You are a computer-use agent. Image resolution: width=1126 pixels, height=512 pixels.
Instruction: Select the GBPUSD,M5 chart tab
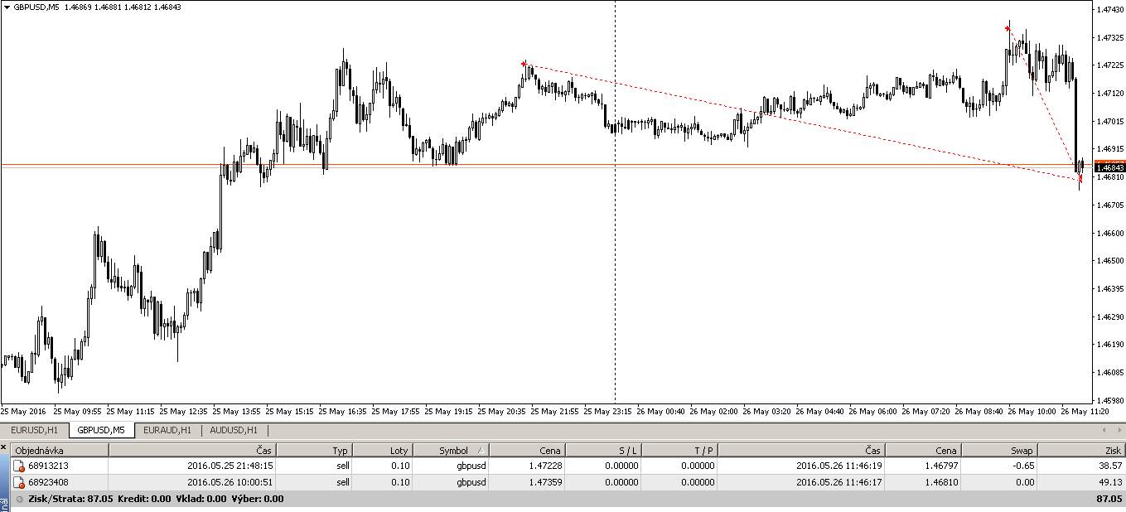click(x=101, y=430)
